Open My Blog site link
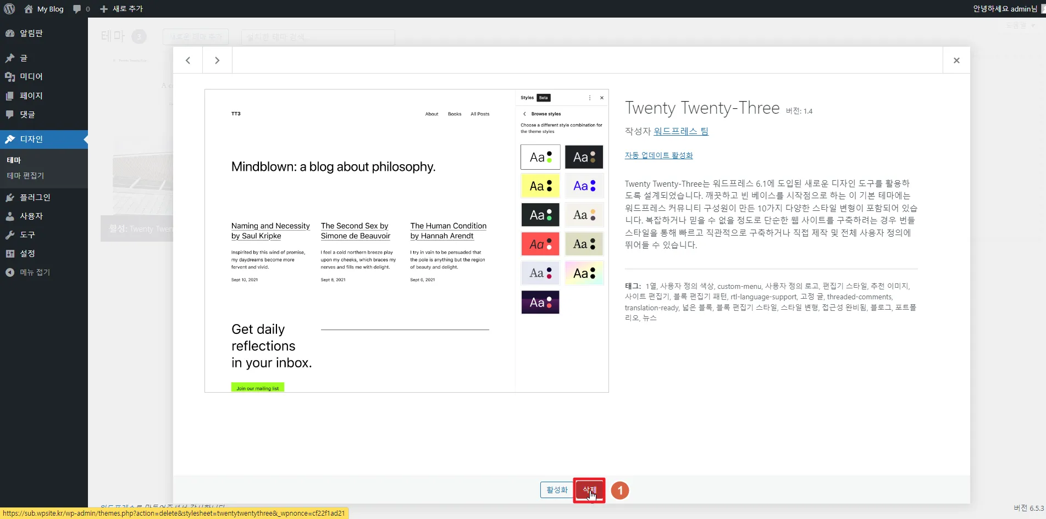 point(44,9)
